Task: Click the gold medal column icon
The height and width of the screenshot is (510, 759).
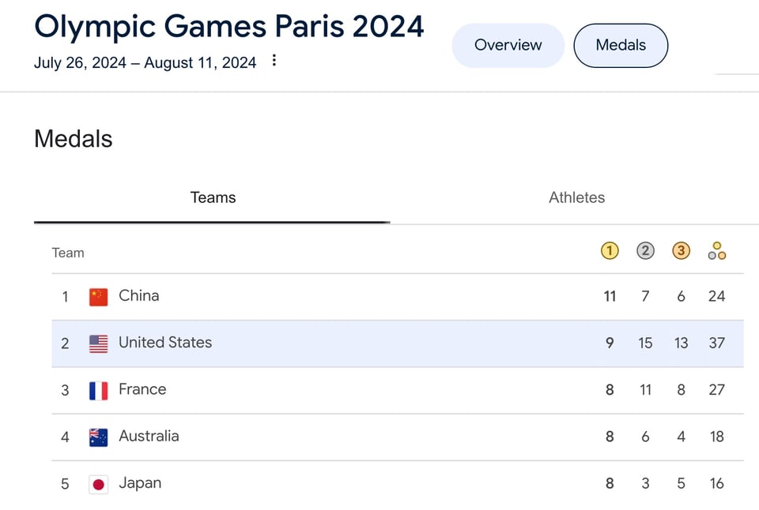Action: click(x=609, y=251)
